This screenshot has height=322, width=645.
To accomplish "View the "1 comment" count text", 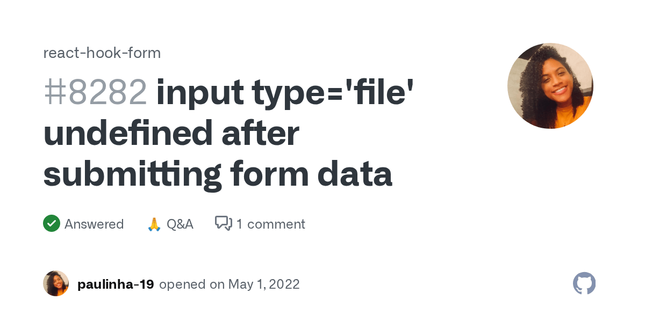I will tap(271, 224).
